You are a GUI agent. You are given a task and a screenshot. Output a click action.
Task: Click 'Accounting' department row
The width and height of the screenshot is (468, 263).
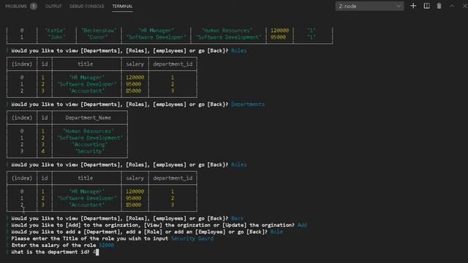pos(90,145)
